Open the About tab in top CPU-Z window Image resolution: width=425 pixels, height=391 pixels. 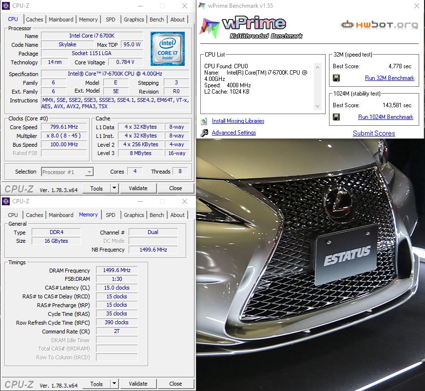(x=177, y=20)
